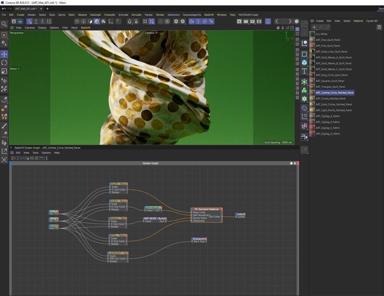Select the Move tool in left toolbar
The width and height of the screenshot is (384, 296).
point(4,54)
